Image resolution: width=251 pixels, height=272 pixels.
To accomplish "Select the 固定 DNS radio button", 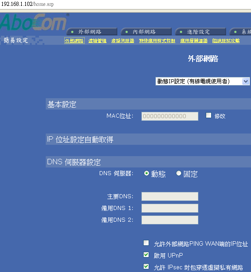I will tap(179, 173).
